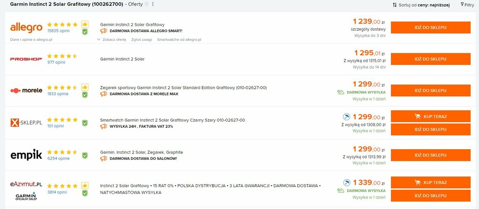Click DARMOWA DOSTAWA ALLEGRO SMART! promo text
Viewport: 479px width, 209px height.
click(x=146, y=31)
